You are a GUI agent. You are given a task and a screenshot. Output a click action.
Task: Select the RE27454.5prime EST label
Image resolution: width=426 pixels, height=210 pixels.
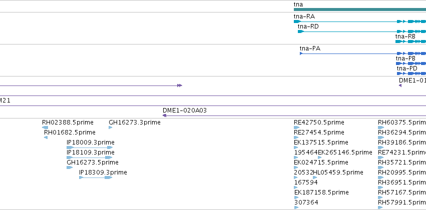(319, 132)
